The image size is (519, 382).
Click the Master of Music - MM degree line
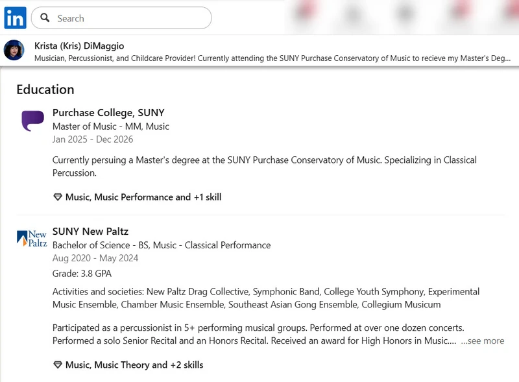click(111, 126)
